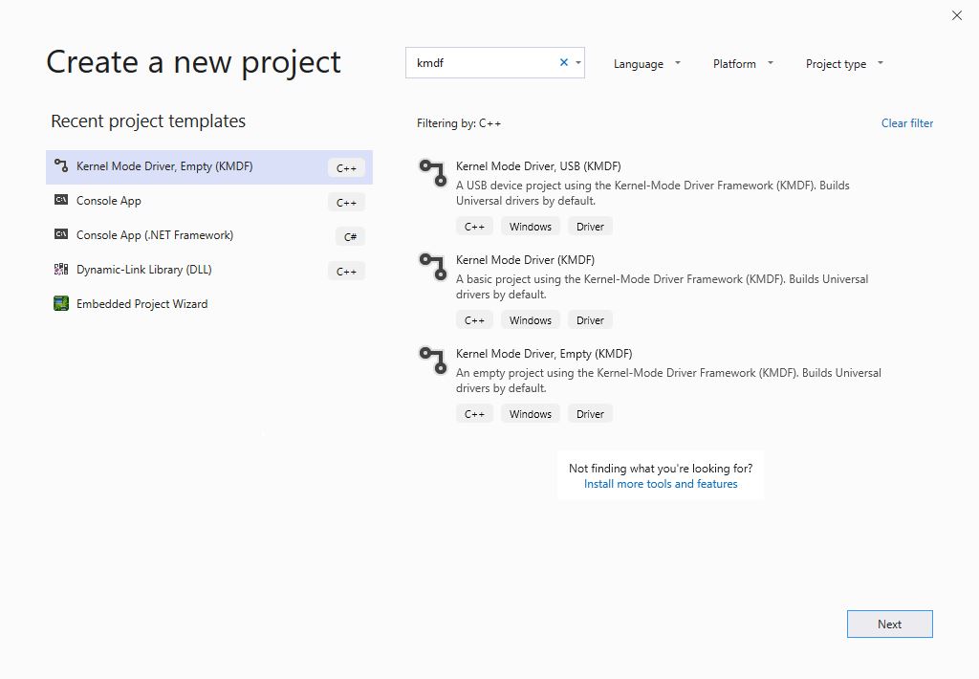Click the driver icon in recent Kernel Mode Driver, Empty
This screenshot has height=679, width=979.
pos(61,165)
